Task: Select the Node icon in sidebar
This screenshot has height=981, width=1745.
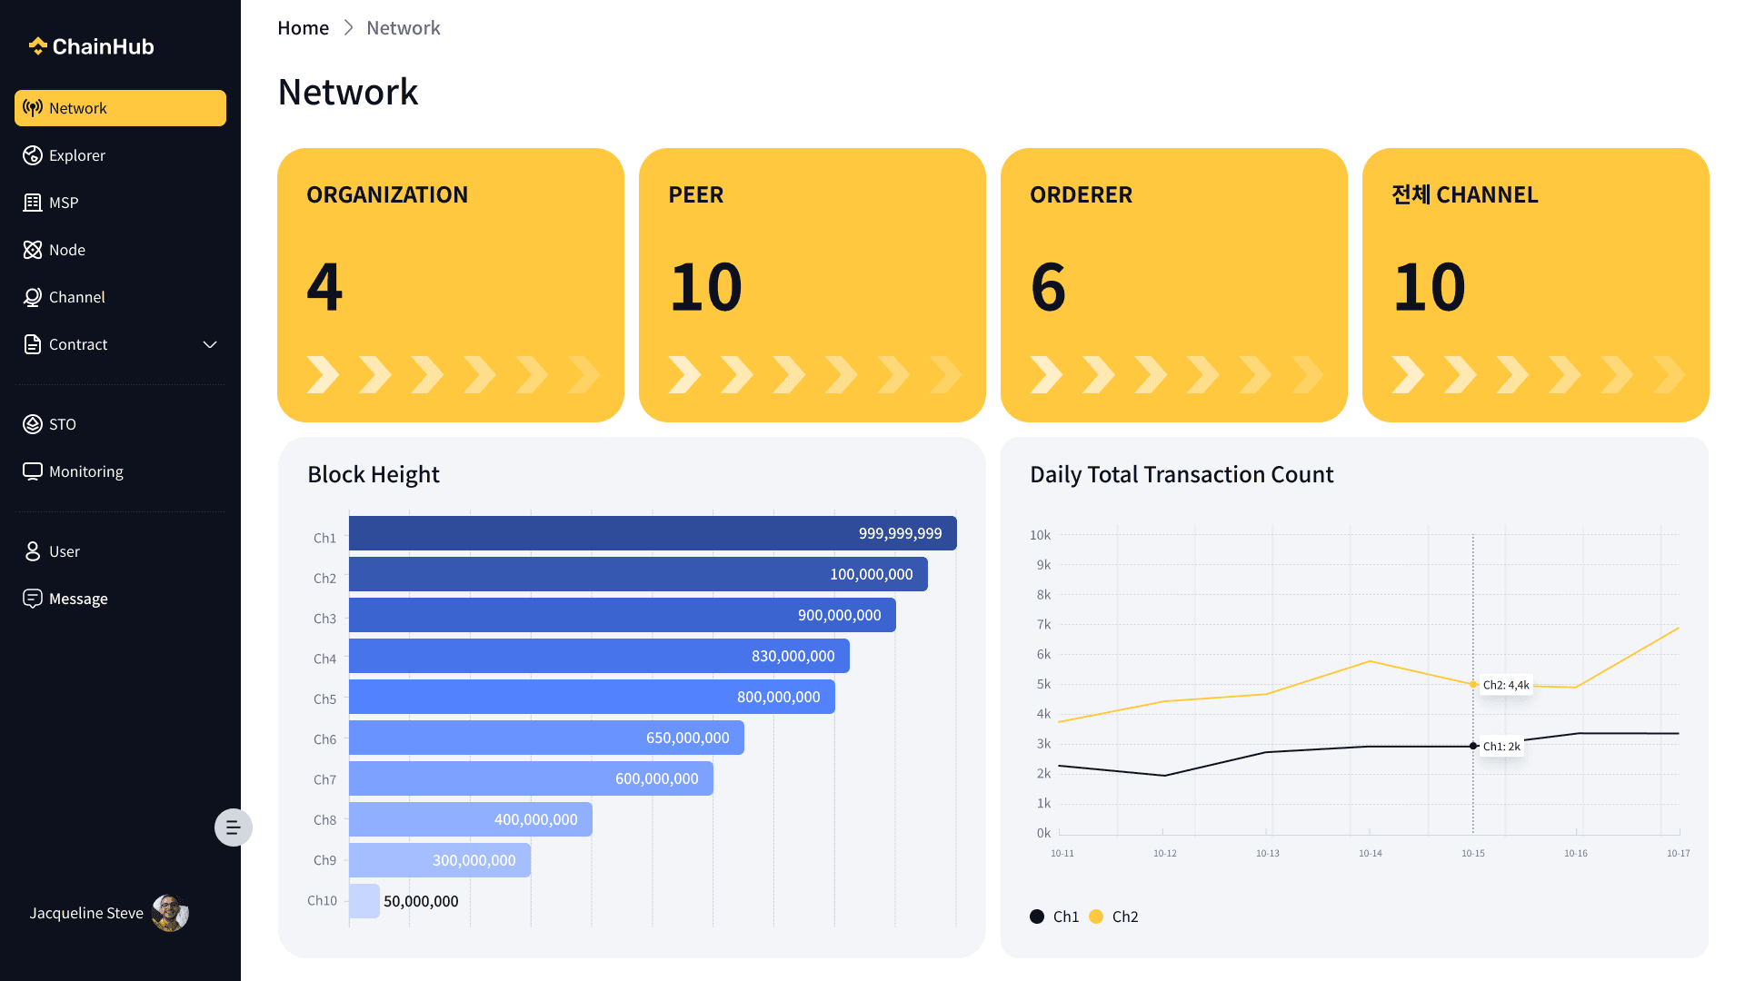Action: (x=33, y=250)
